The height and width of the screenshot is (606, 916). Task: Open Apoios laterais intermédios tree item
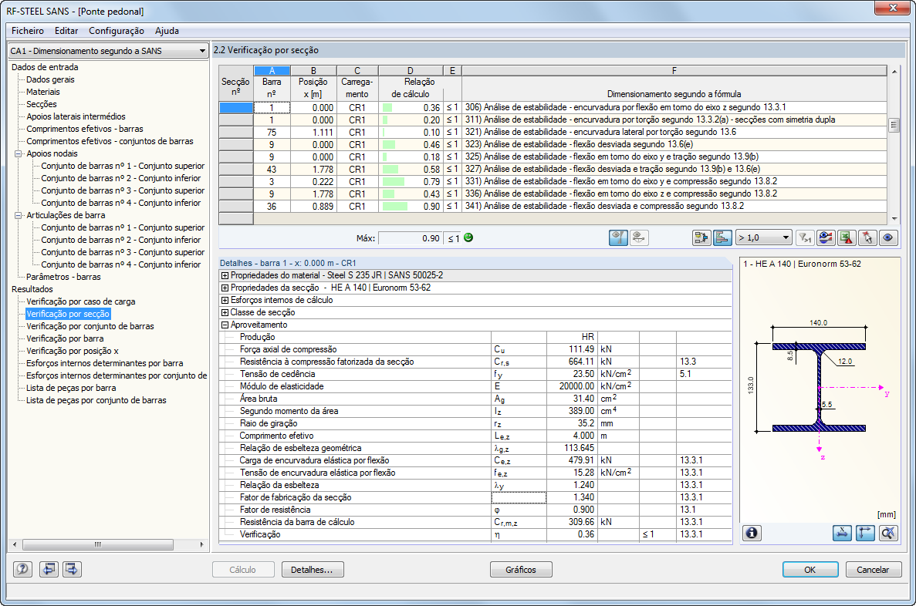point(76,116)
